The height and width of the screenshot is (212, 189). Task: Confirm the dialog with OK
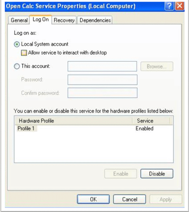pos(93,199)
